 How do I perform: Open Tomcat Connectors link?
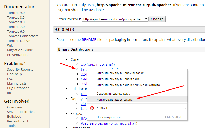pyautogui.click(x=23, y=36)
